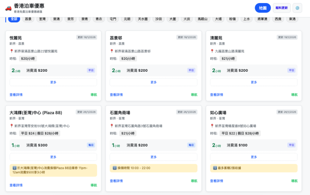Filter by 青衣 district
Screen dimensions: 310x195
tap(99, 19)
